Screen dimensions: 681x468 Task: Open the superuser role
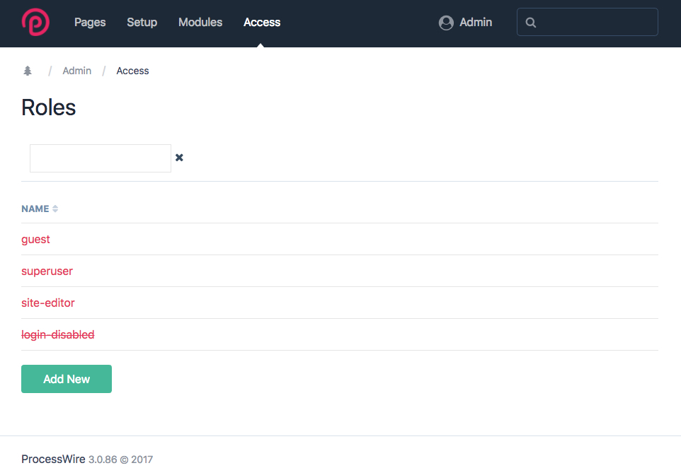[47, 271]
